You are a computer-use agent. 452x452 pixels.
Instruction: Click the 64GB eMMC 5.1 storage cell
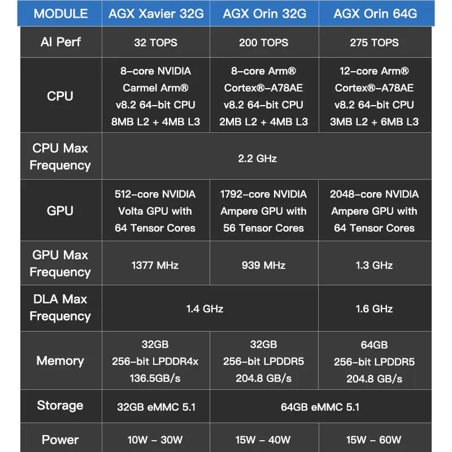pos(320,407)
